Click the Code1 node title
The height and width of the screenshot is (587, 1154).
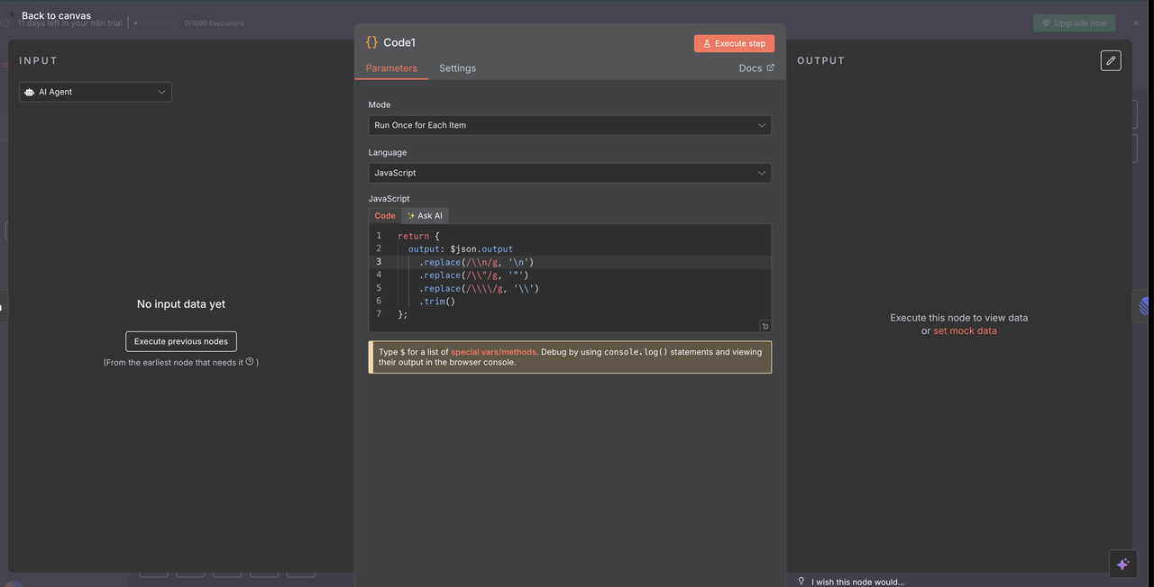coord(399,42)
